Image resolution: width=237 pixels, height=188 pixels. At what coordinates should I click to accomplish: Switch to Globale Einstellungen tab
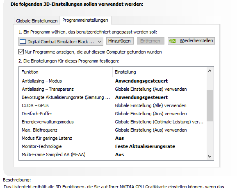pos(37,21)
